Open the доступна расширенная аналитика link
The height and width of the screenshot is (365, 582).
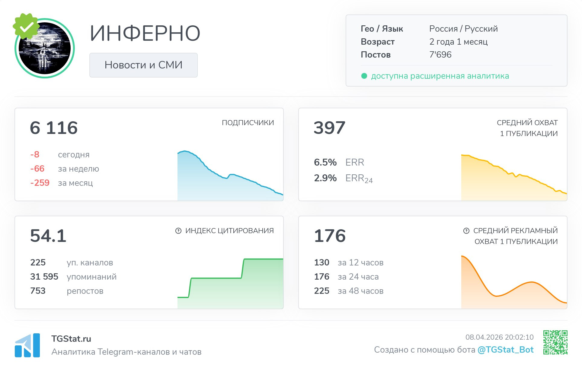coord(440,76)
